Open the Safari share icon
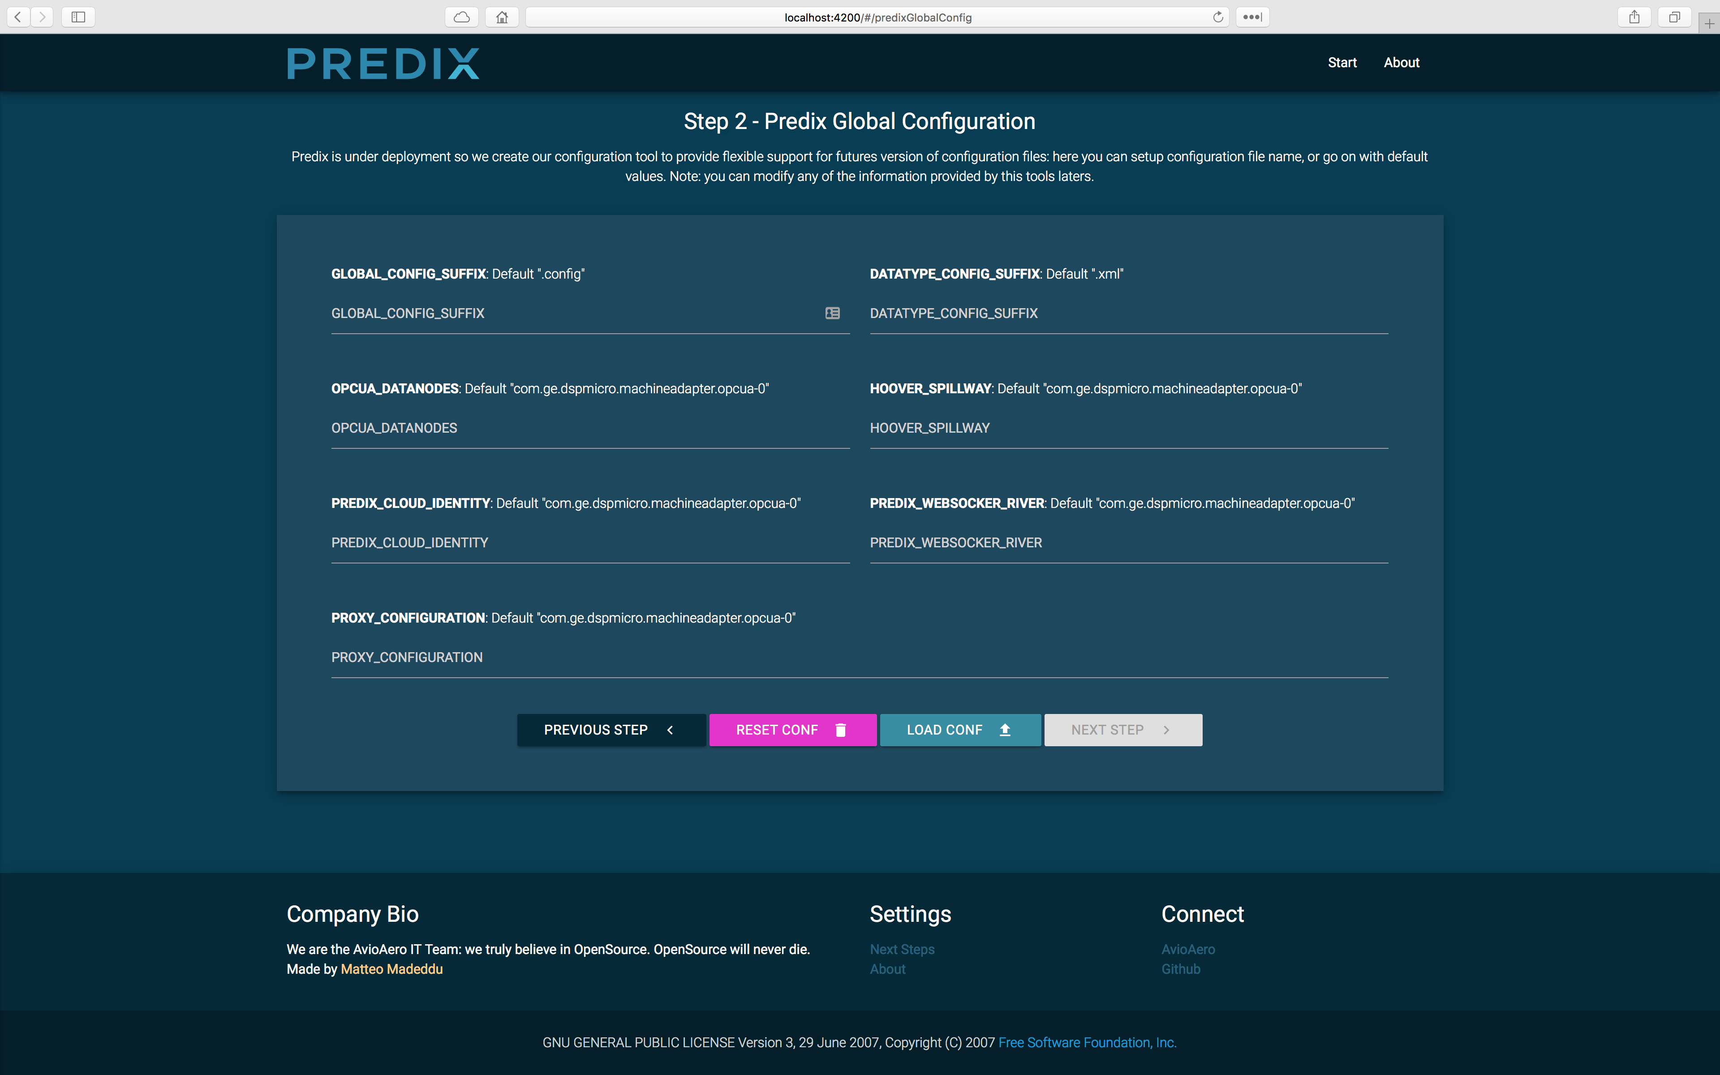The image size is (1720, 1075). coord(1634,17)
